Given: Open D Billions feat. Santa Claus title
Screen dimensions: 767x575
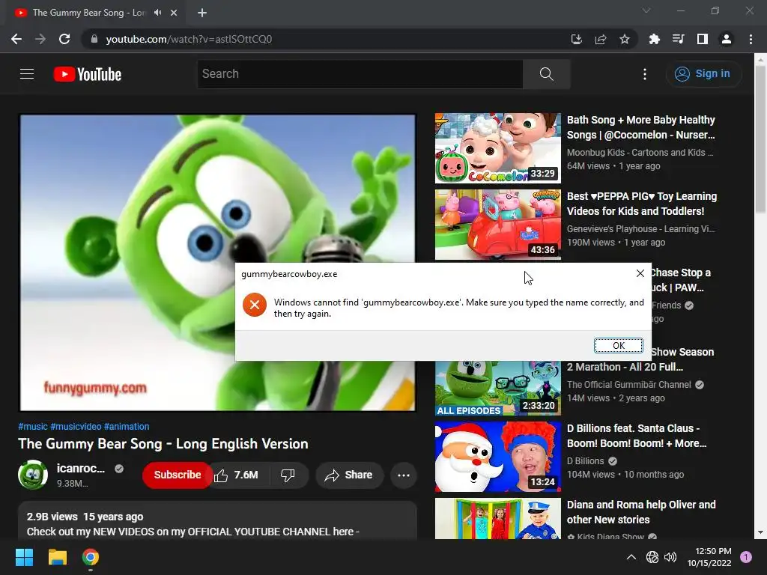Looking at the screenshot, I should pyautogui.click(x=637, y=436).
